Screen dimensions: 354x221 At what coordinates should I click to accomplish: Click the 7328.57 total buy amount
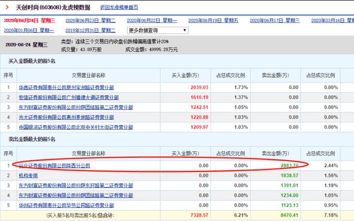point(199,215)
